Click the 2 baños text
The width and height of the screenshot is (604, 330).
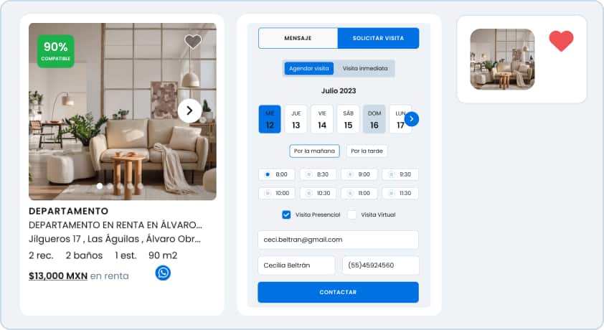click(x=84, y=255)
